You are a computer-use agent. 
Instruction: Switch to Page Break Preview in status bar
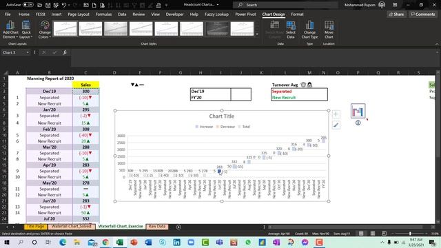(384, 234)
